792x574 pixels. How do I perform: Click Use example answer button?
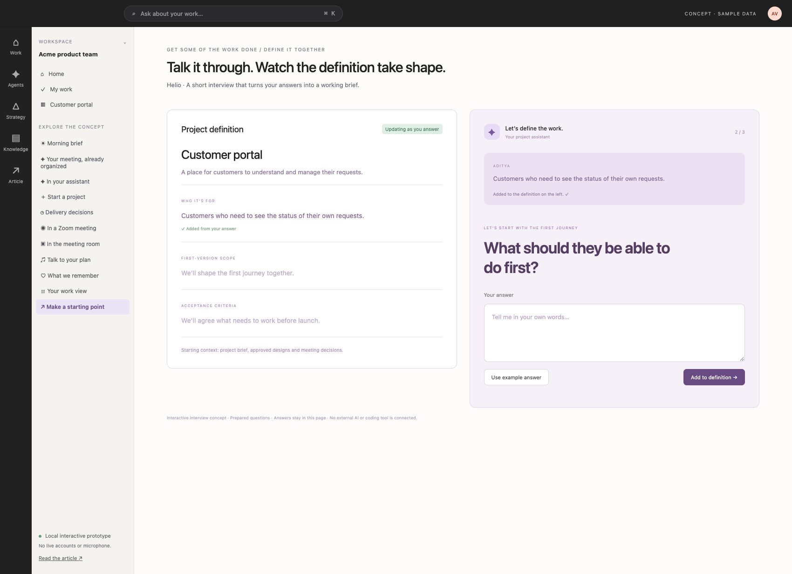tap(516, 377)
